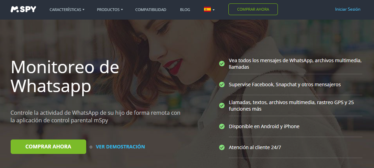Click the large green Comprar Ahora button
This screenshot has height=168, width=374.
coord(48,146)
